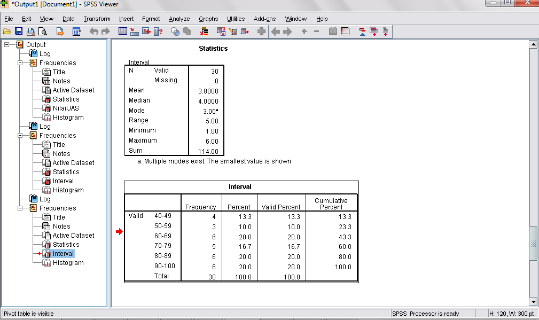Open the View menu
The height and width of the screenshot is (320, 539).
(x=46, y=19)
